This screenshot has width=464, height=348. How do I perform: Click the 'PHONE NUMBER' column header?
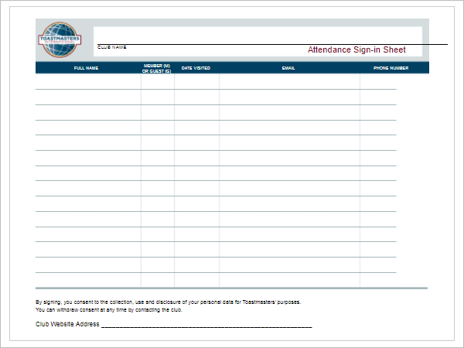(x=391, y=68)
